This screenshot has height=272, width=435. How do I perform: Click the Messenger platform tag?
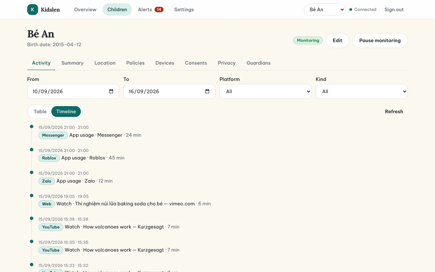click(53, 135)
